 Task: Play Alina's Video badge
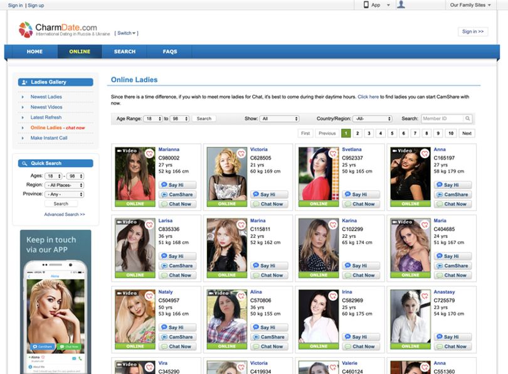tap(219, 293)
